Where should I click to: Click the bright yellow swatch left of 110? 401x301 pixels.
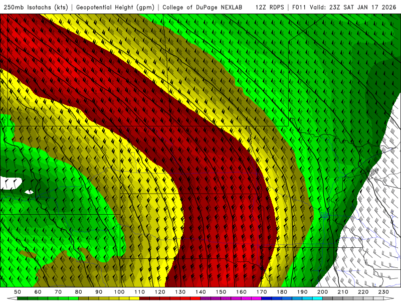point(134,298)
